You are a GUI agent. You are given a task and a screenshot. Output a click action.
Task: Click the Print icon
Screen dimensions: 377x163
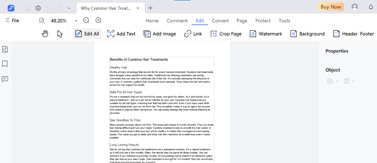tap(38, 8)
